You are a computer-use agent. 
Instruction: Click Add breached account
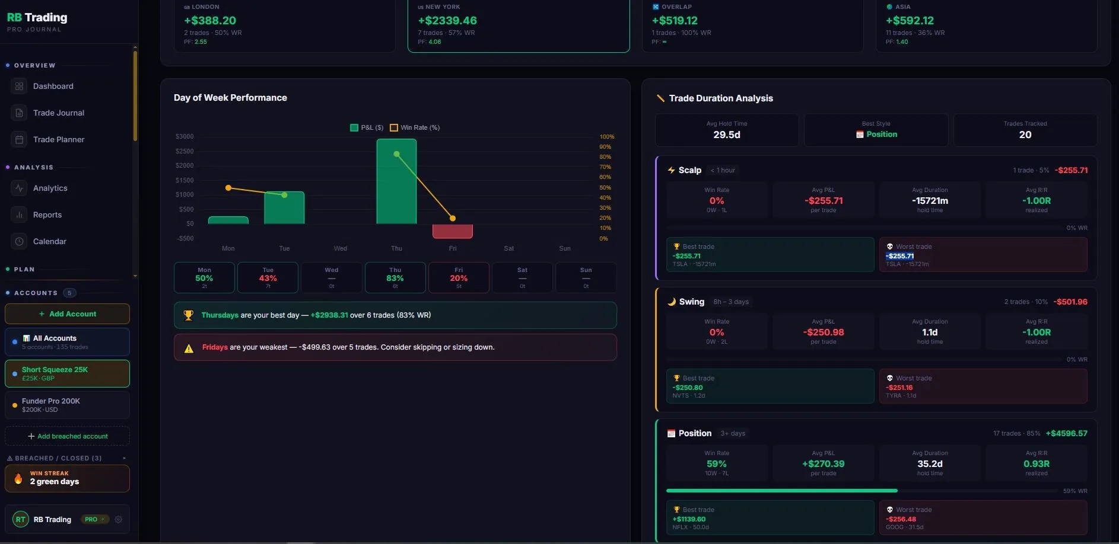pos(67,436)
